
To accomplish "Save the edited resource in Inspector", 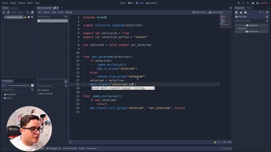I will point(246,12).
